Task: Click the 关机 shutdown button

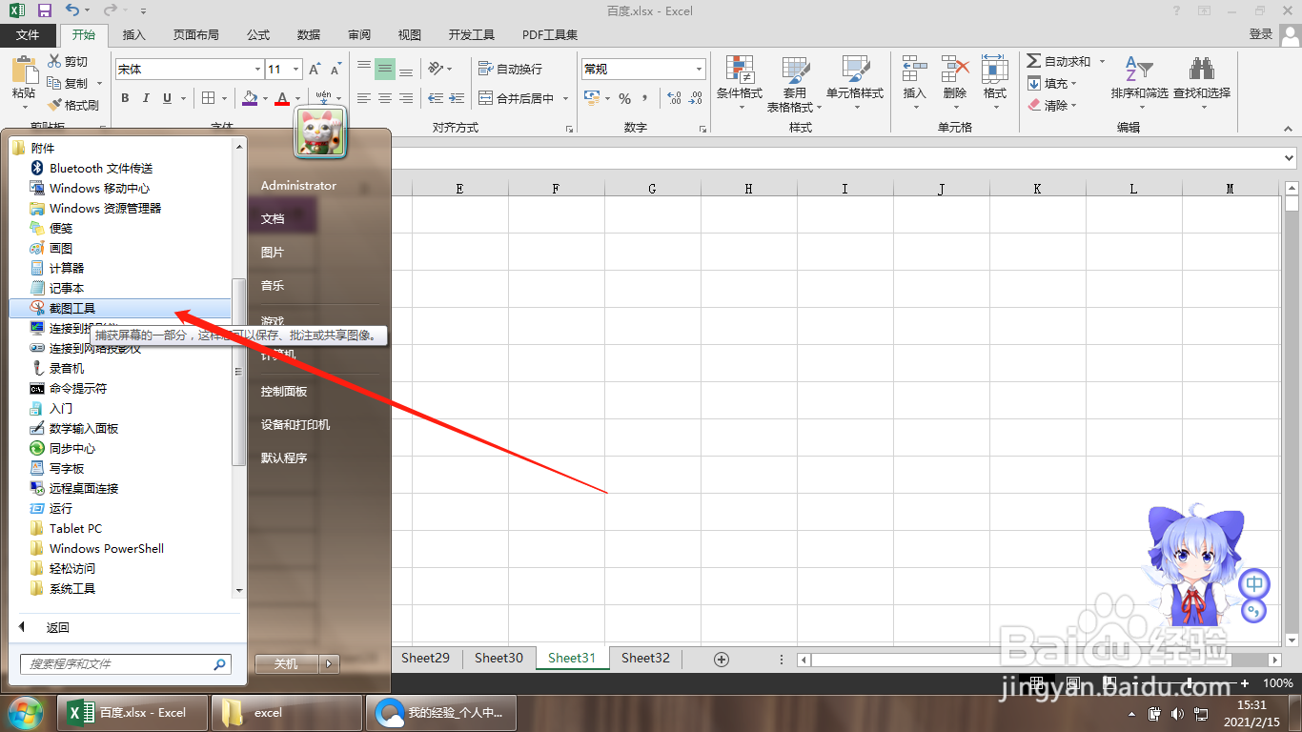Action: (x=286, y=663)
